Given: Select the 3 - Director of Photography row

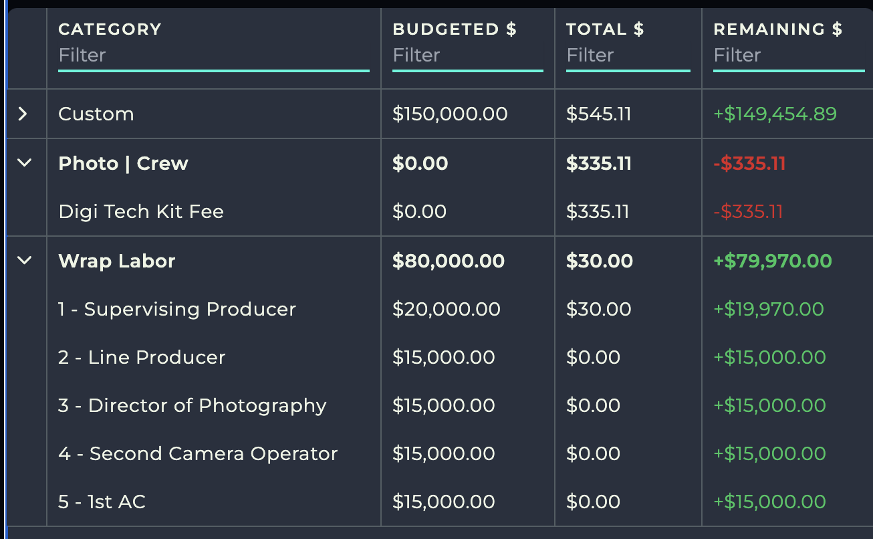Looking at the screenshot, I should click(193, 405).
